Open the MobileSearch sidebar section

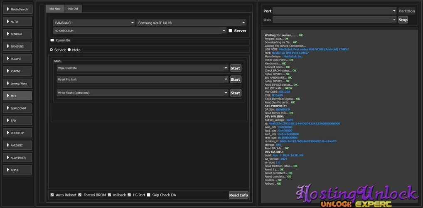click(17, 9)
